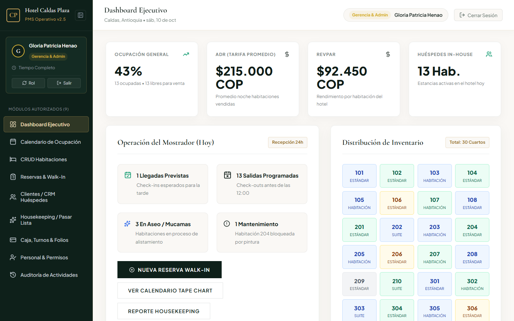Select room 302 Habitación tile
The height and width of the screenshot is (321, 514).
point(472,284)
